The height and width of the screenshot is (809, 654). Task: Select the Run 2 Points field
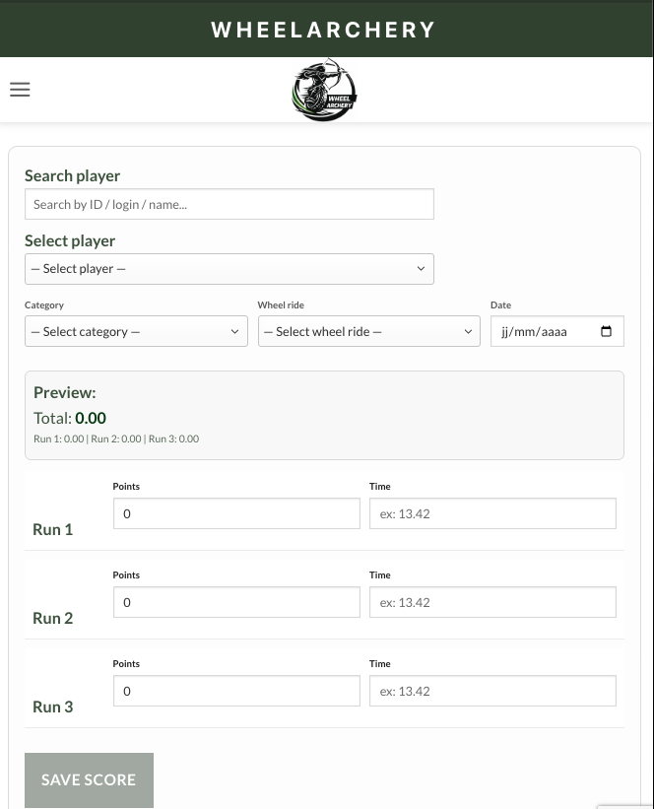click(236, 602)
